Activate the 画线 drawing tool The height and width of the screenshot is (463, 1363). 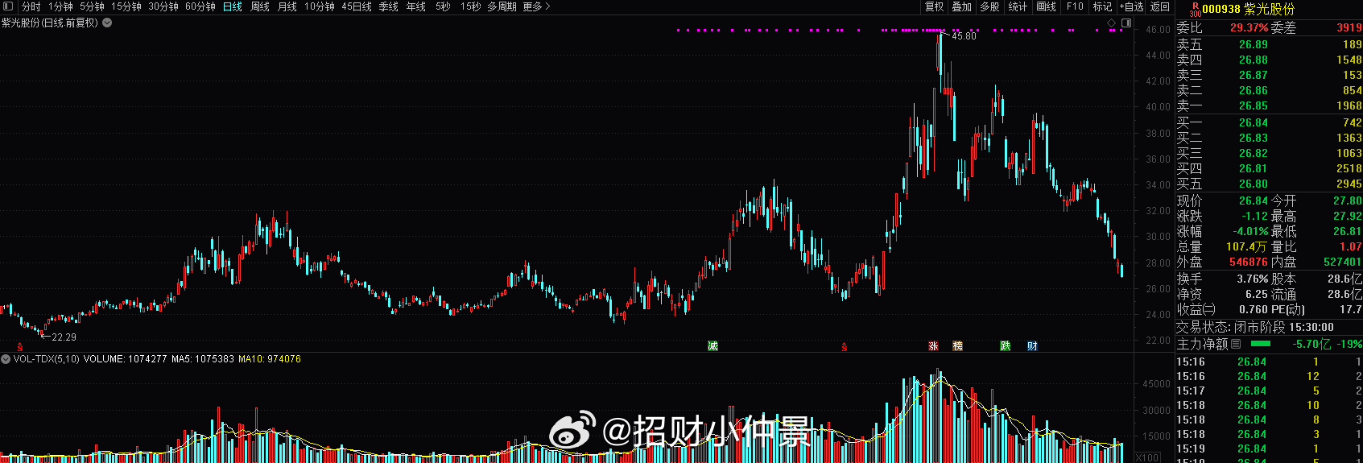pos(1046,6)
